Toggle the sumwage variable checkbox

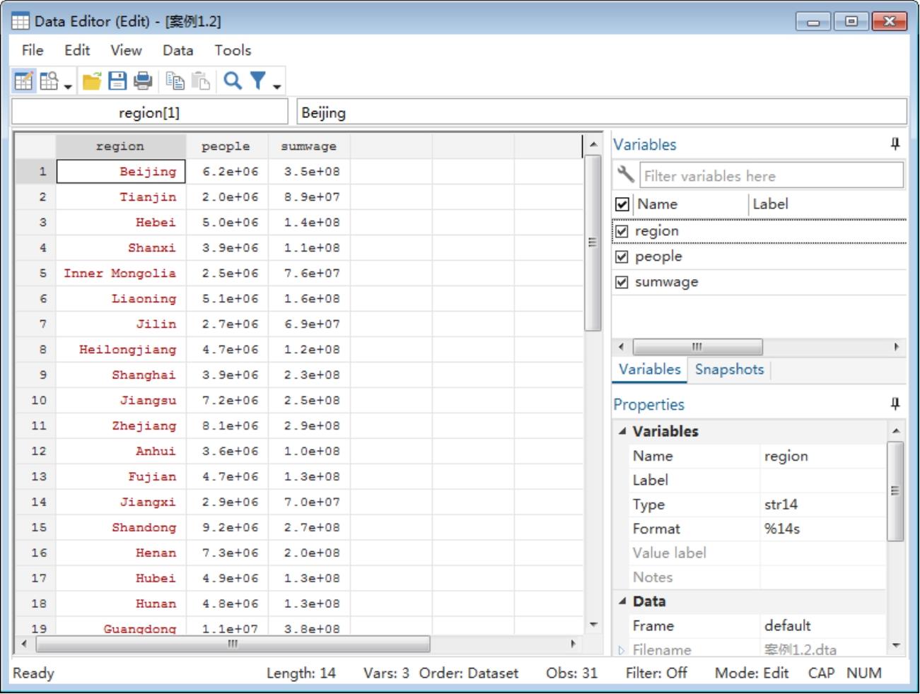pyautogui.click(x=622, y=282)
